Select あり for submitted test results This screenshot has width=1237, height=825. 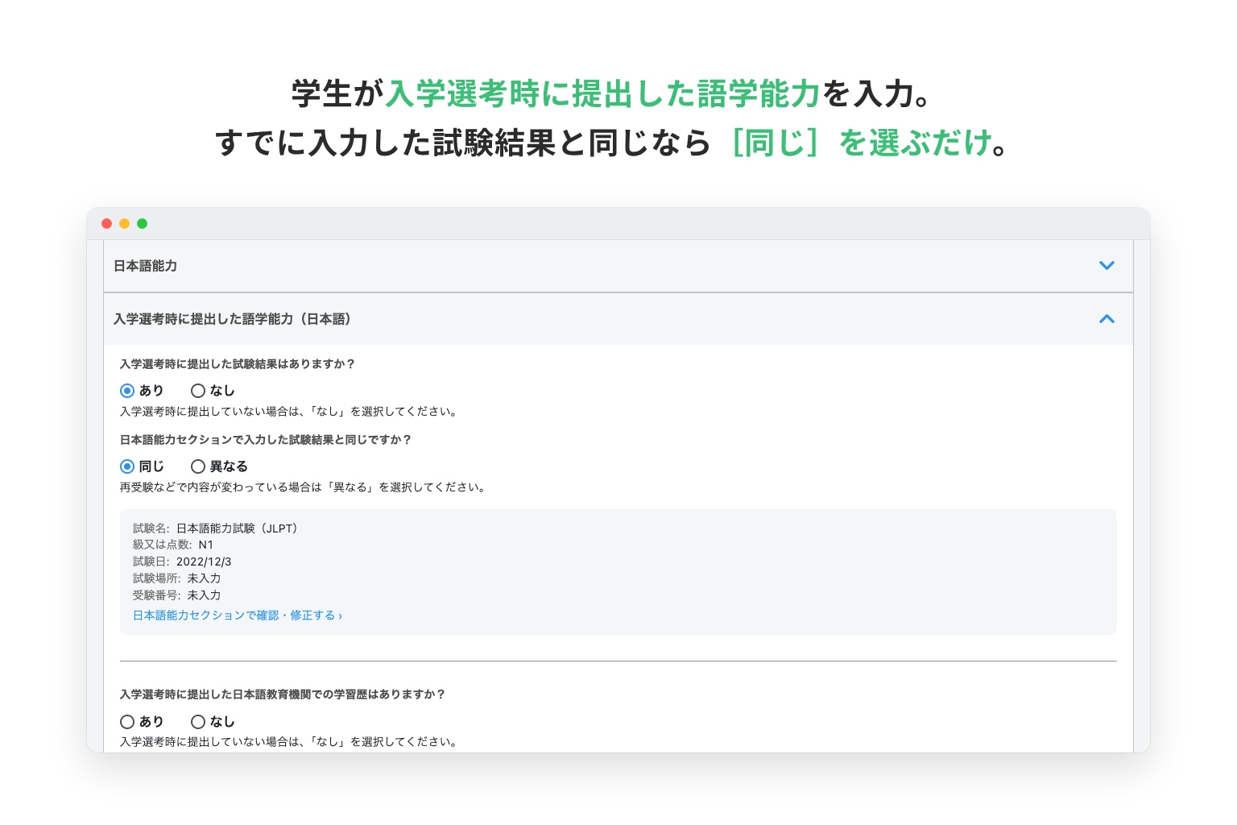pos(127,391)
